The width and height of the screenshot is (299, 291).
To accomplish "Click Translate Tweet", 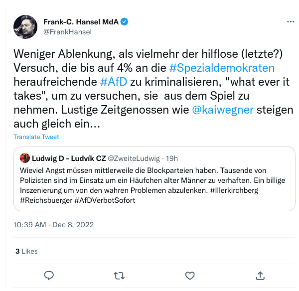I will click(x=36, y=137).
